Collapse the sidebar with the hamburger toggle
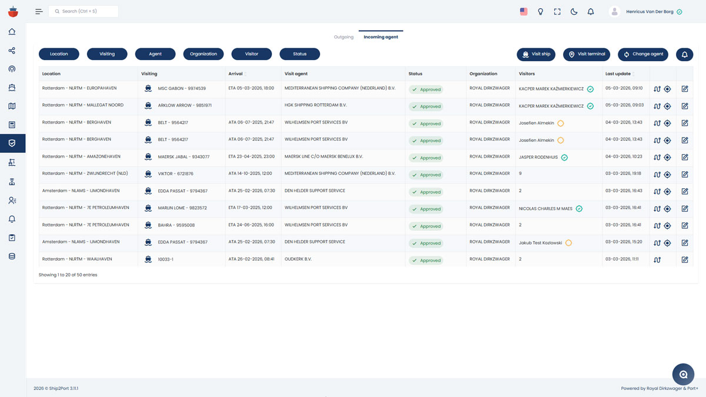706x397 pixels. [38, 11]
